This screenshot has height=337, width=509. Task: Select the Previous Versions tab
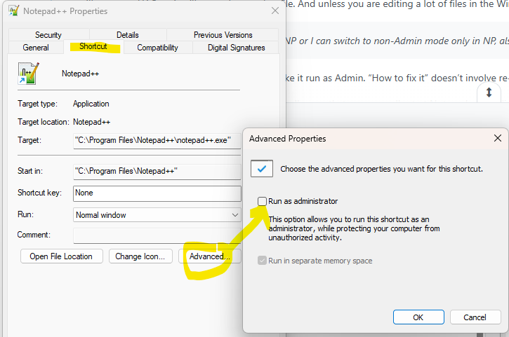pyautogui.click(x=223, y=35)
